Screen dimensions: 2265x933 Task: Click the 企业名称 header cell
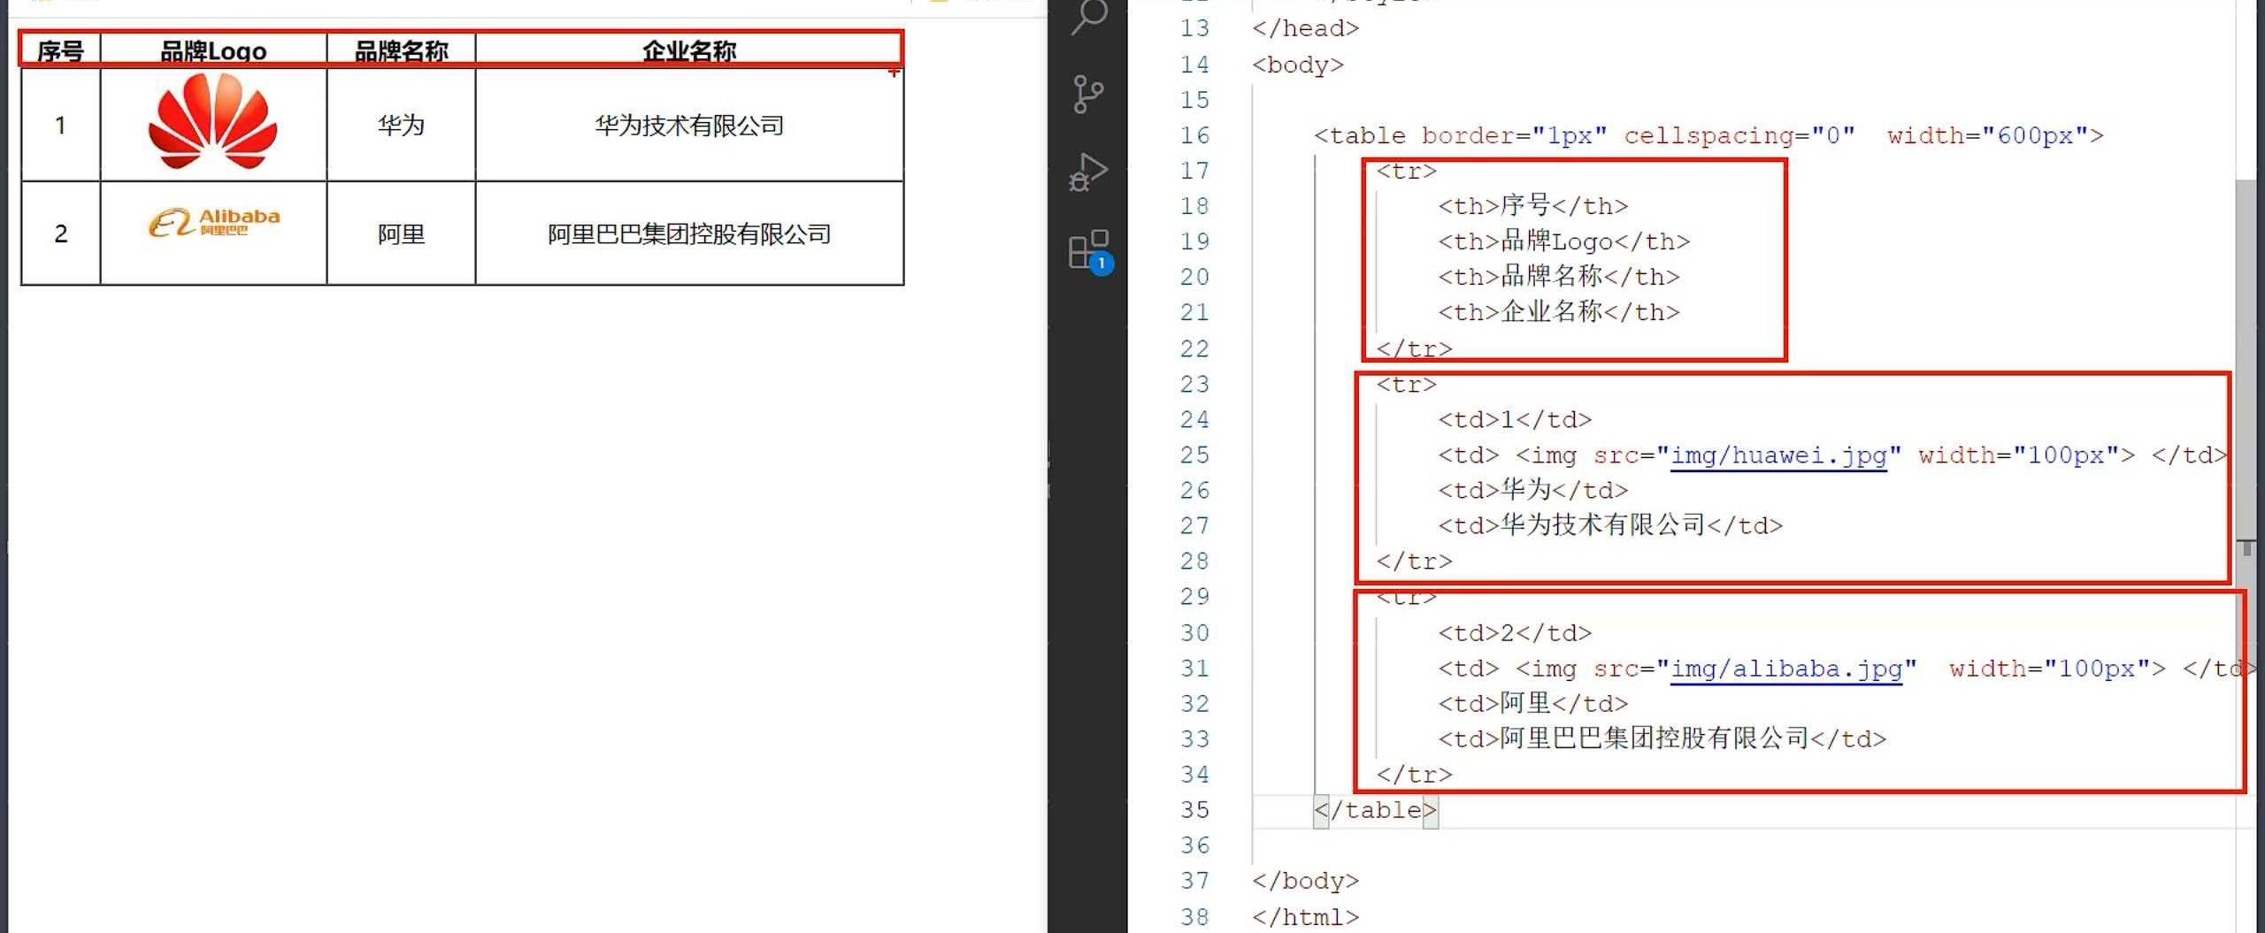click(x=689, y=50)
